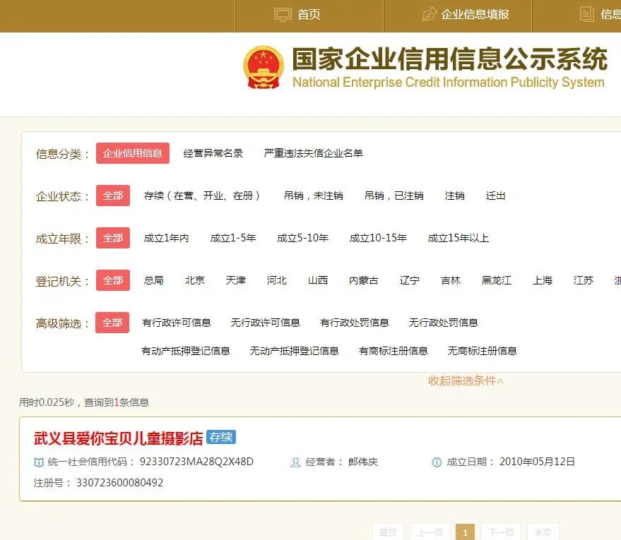Image resolution: width=621 pixels, height=540 pixels.
Task: Filter by 存续（在营、开业、在册）status
Action: pyautogui.click(x=202, y=196)
